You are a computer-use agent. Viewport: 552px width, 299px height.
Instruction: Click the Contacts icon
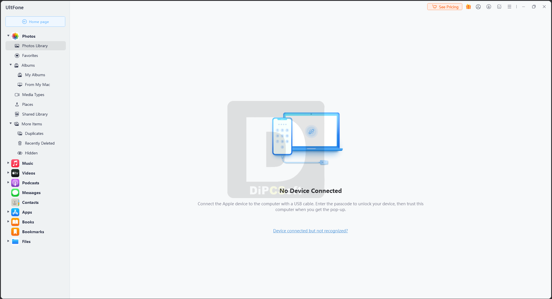click(x=15, y=202)
